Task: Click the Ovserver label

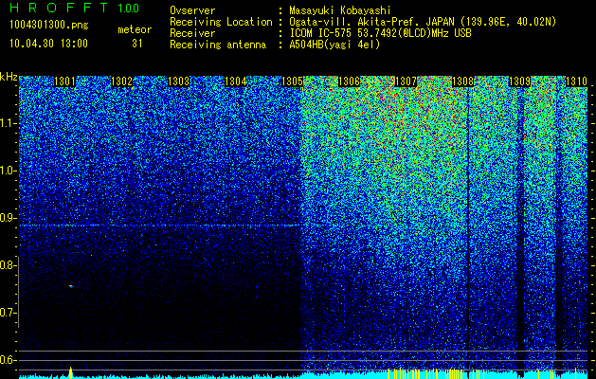Action: [192, 10]
